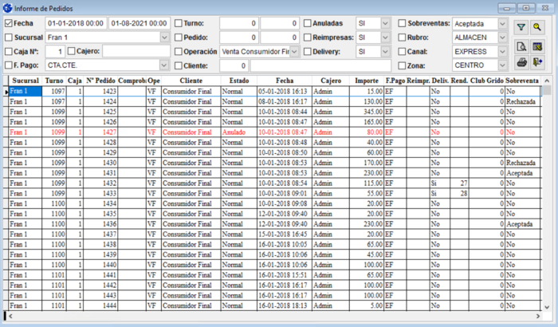Open the Sucursal Fran 1 dropdown
Screen dimensions: 558x327
[164, 37]
